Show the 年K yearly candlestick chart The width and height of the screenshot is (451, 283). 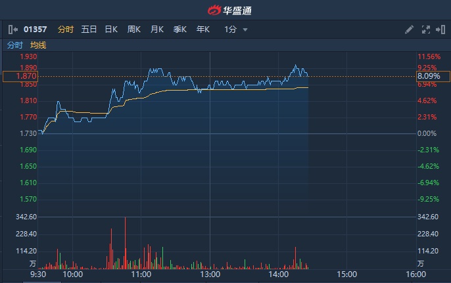click(202, 30)
